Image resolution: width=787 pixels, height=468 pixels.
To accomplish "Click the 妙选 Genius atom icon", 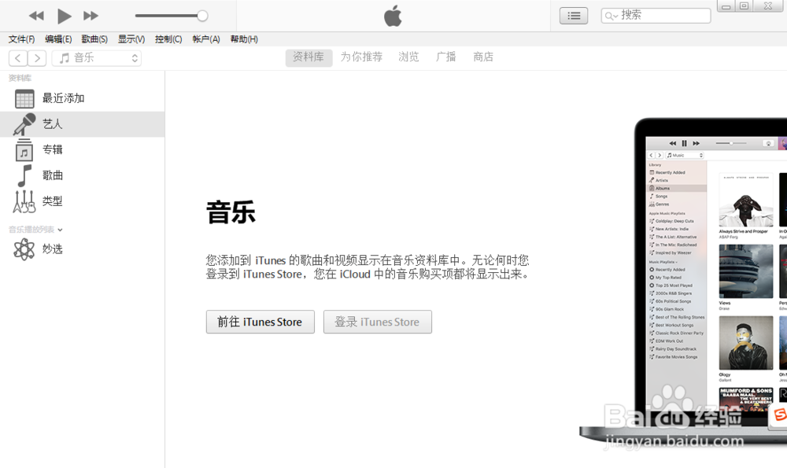I will tap(24, 249).
